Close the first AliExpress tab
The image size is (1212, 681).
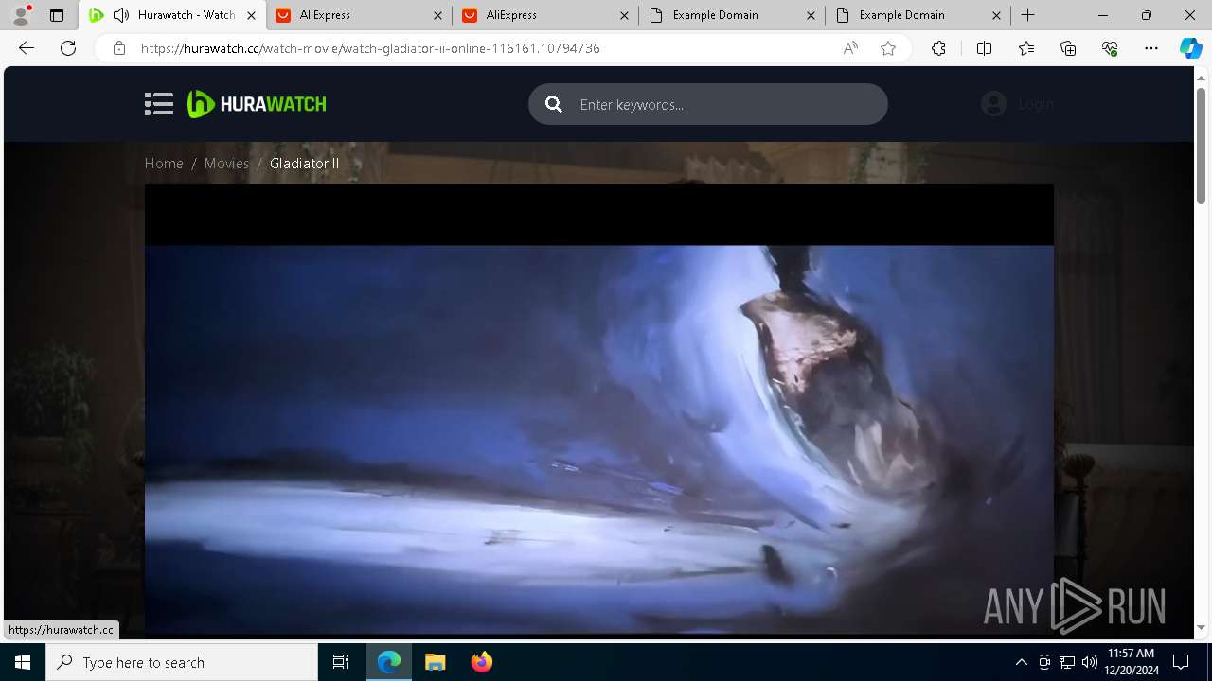[437, 15]
